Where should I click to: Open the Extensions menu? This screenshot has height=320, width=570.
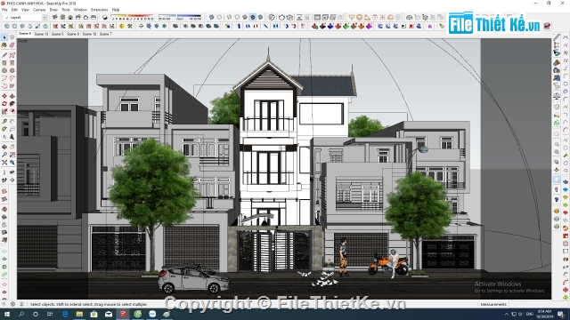pos(99,10)
